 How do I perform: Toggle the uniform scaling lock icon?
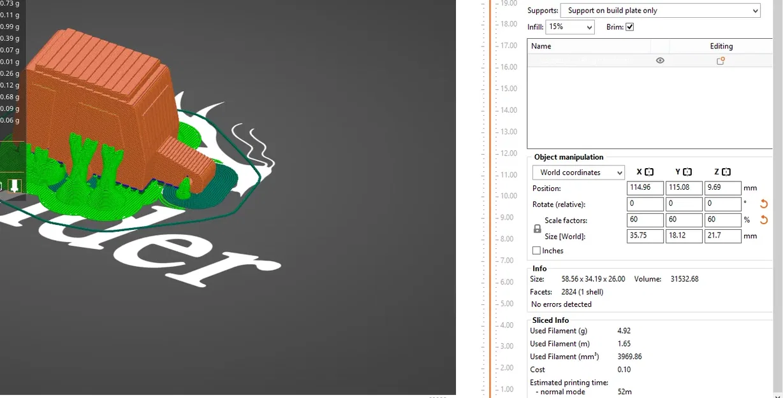[x=537, y=229]
